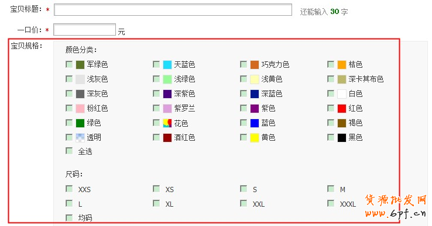Enable the 全选 select-all checkbox
The height and width of the screenshot is (226, 432).
coord(69,151)
